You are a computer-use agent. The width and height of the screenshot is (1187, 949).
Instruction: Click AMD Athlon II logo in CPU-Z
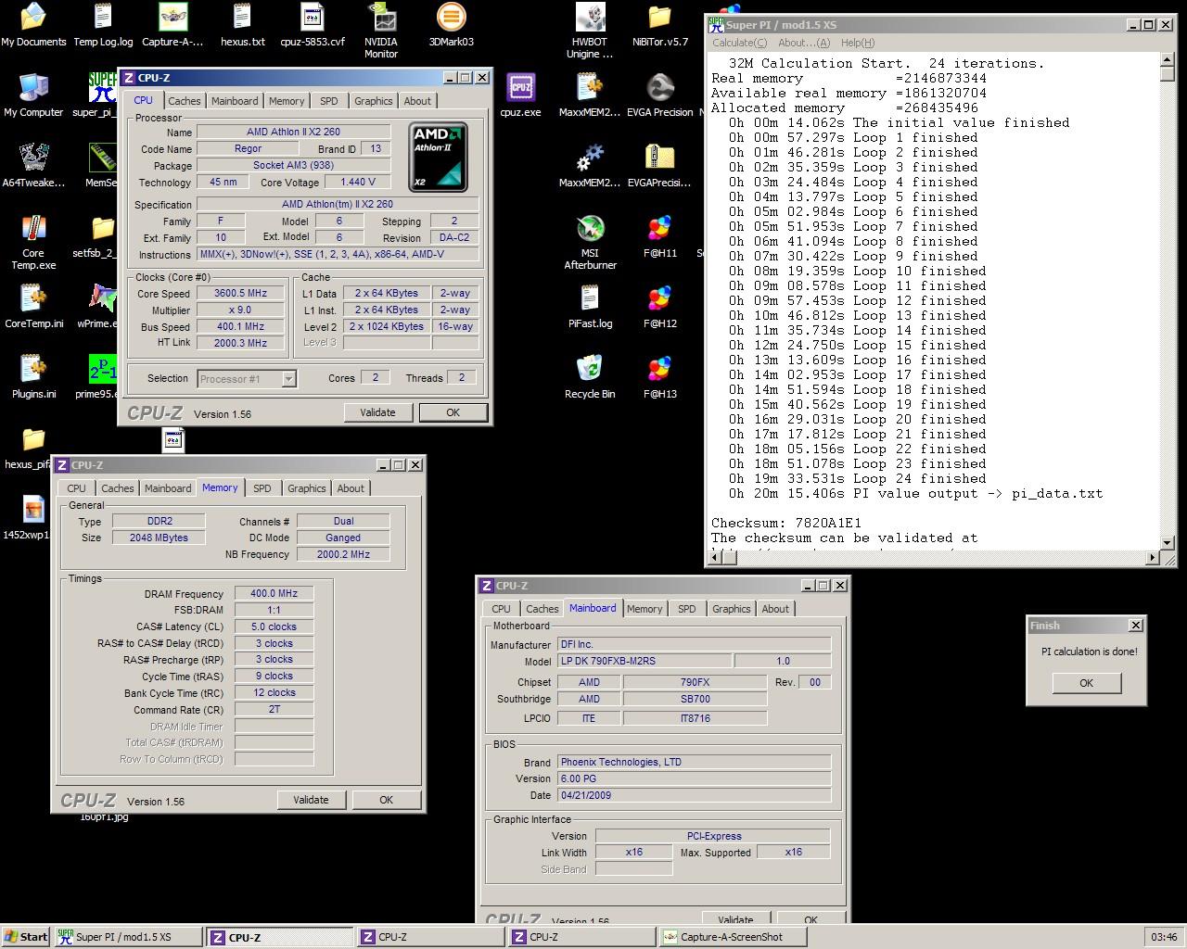438,158
